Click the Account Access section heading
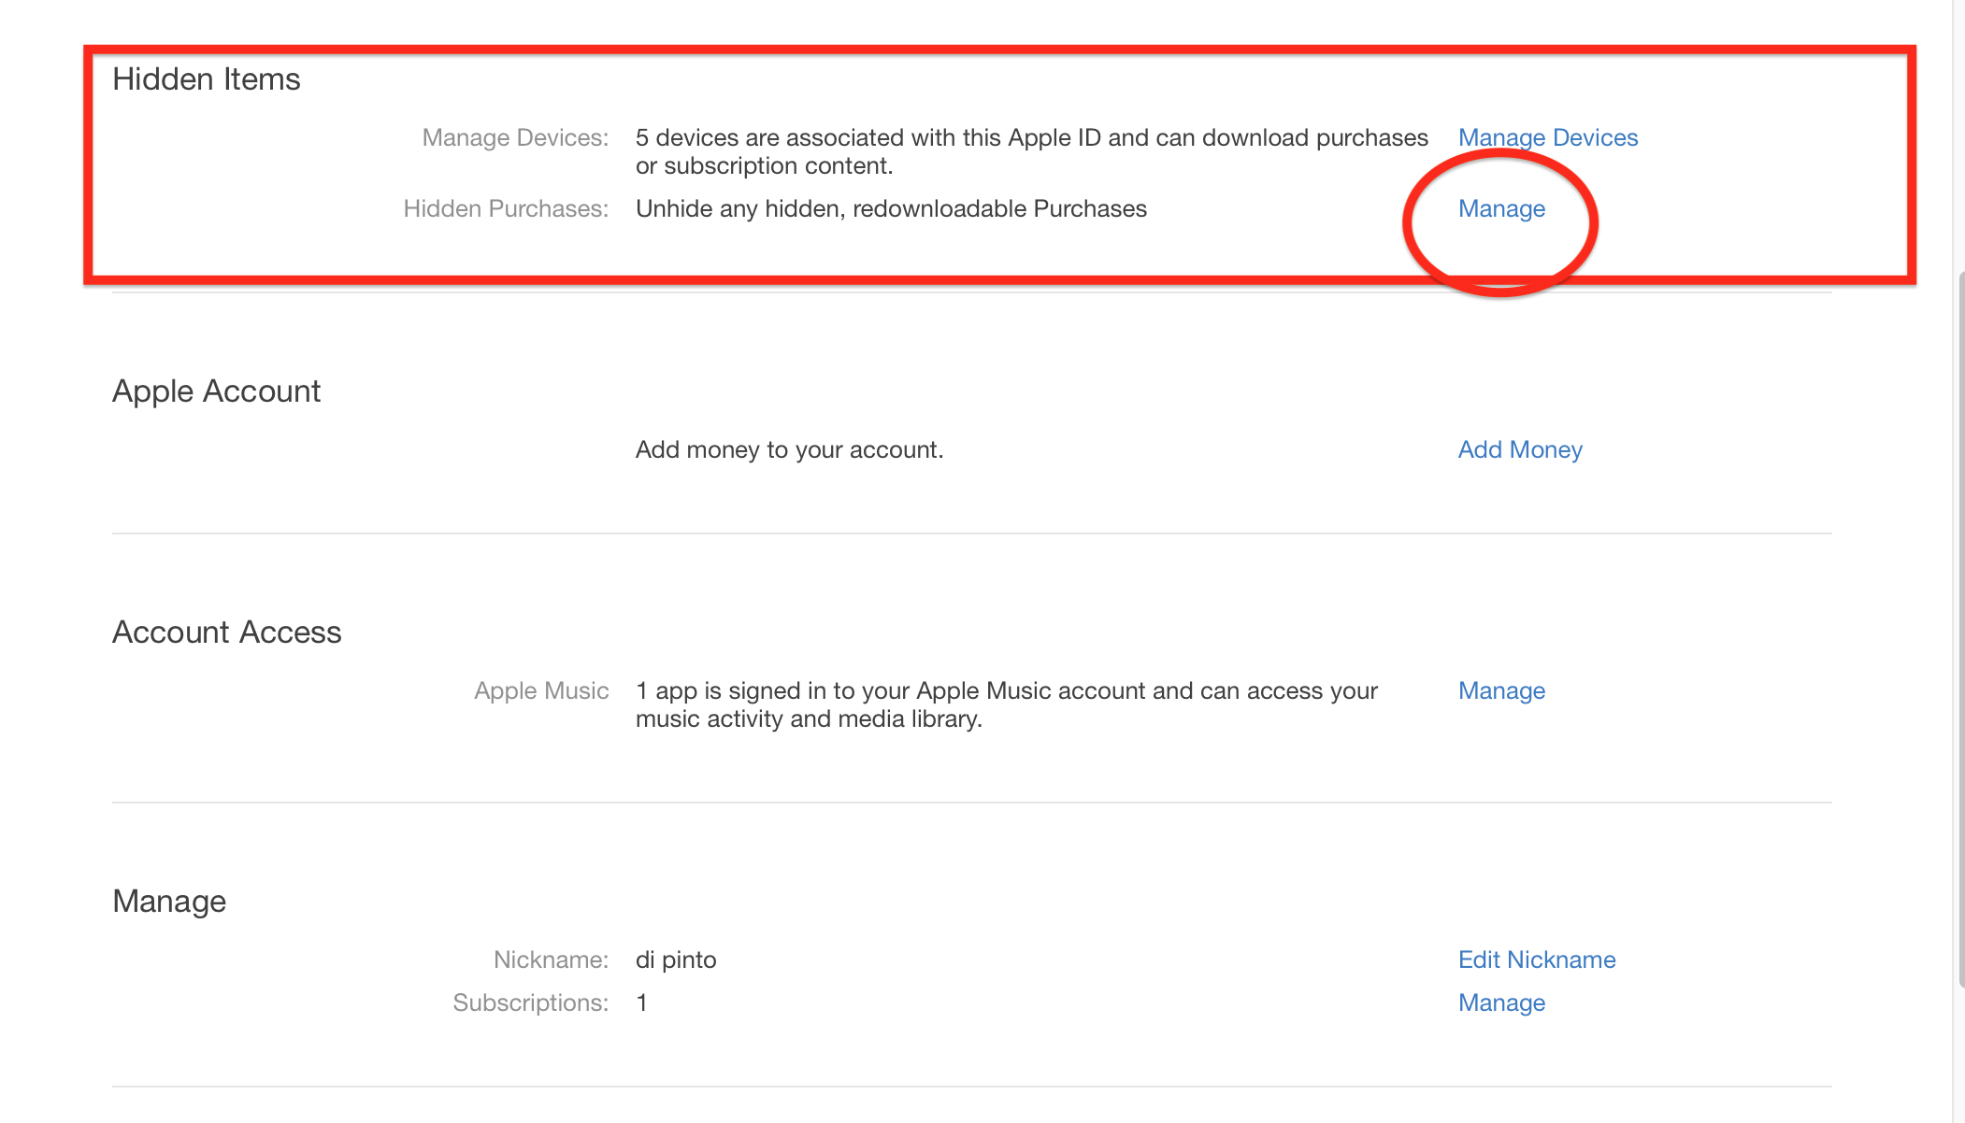The image size is (1965, 1123). pos(226,633)
